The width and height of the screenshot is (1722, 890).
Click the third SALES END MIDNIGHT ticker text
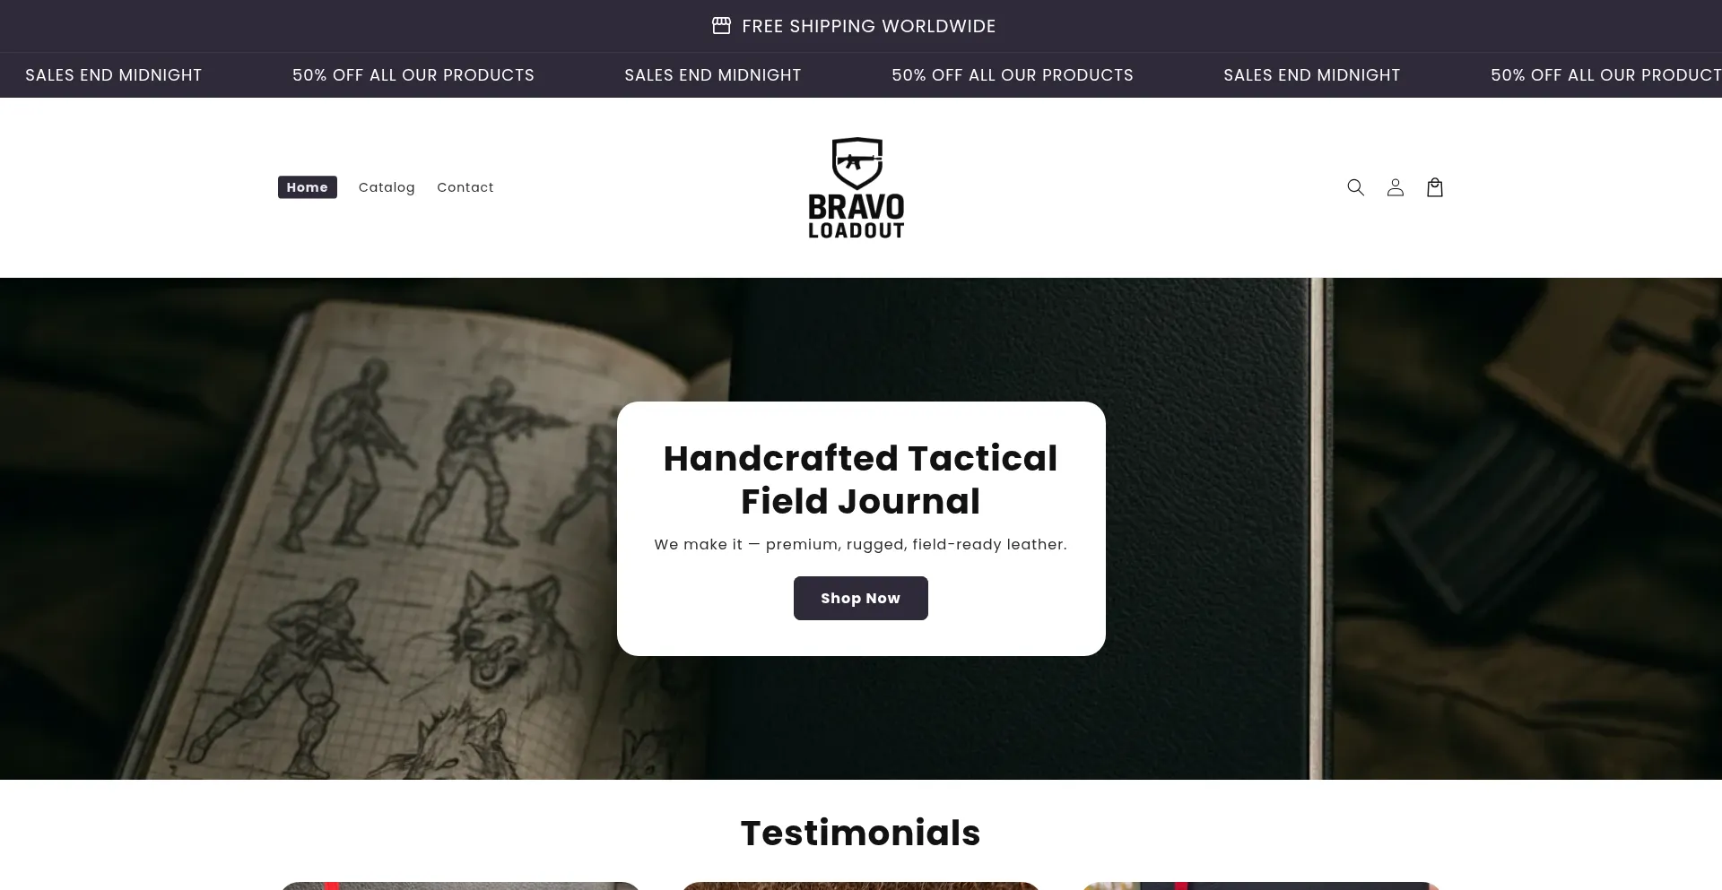tap(1312, 75)
